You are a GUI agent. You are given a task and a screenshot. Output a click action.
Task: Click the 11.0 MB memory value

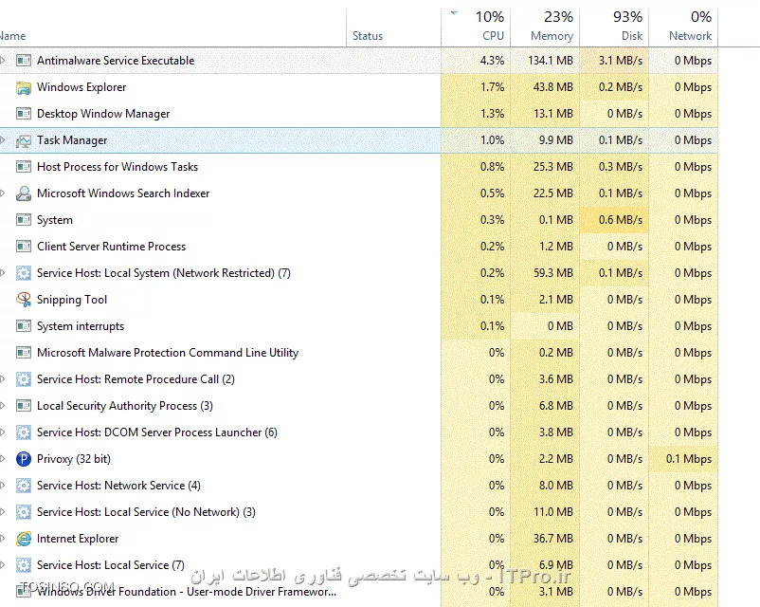553,512
